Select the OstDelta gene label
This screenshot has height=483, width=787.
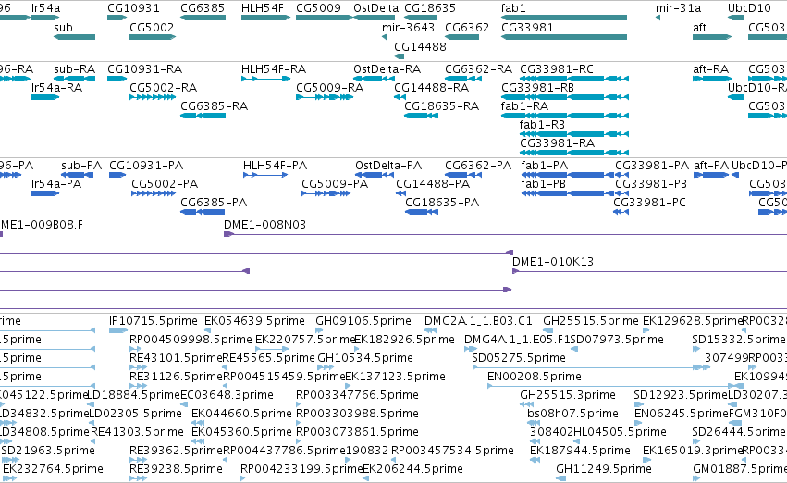click(376, 8)
